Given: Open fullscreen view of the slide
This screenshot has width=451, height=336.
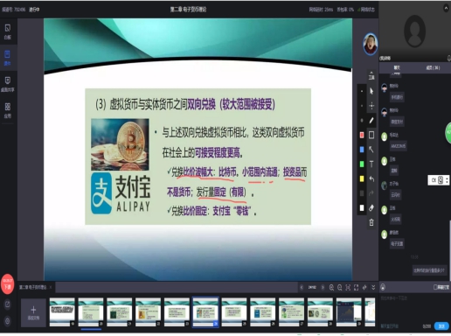Looking at the screenshot, I should tap(356, 288).
